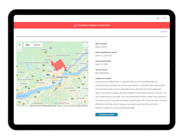This screenshot has width=179, height=139.
Task: Open the language globe dropdown
Action: click(x=158, y=18)
